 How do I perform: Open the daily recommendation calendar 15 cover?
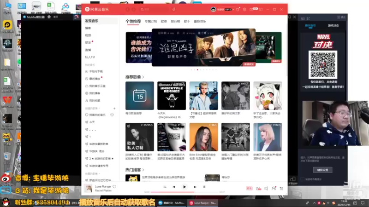point(140,96)
